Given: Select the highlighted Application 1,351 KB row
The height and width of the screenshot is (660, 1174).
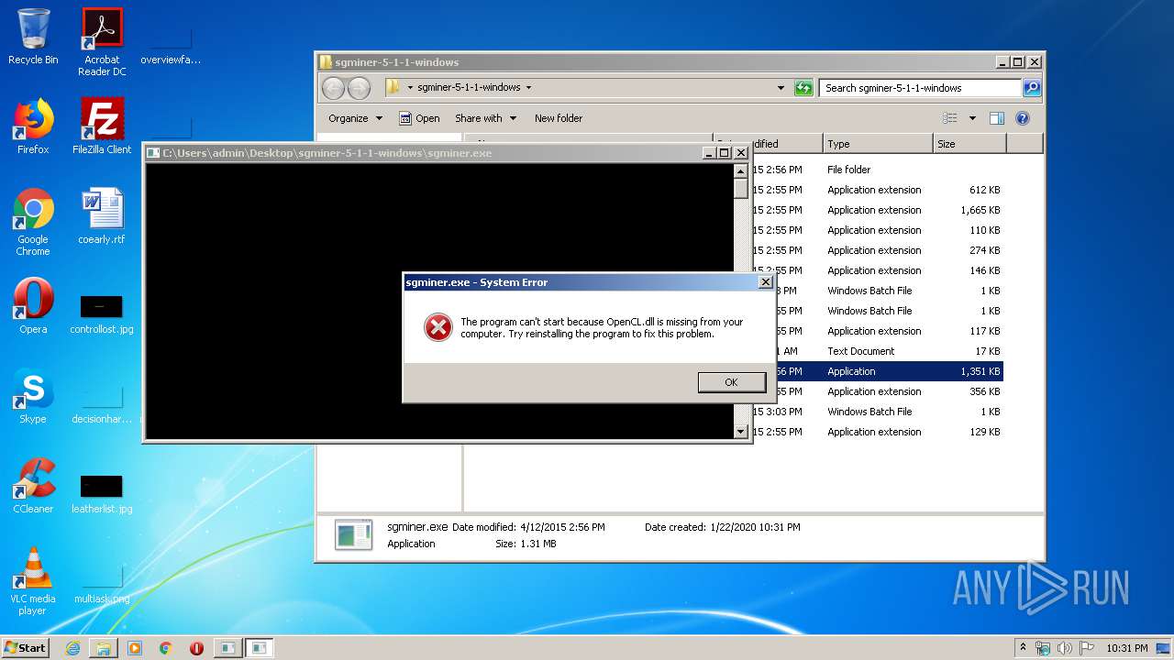Looking at the screenshot, I should pos(876,371).
